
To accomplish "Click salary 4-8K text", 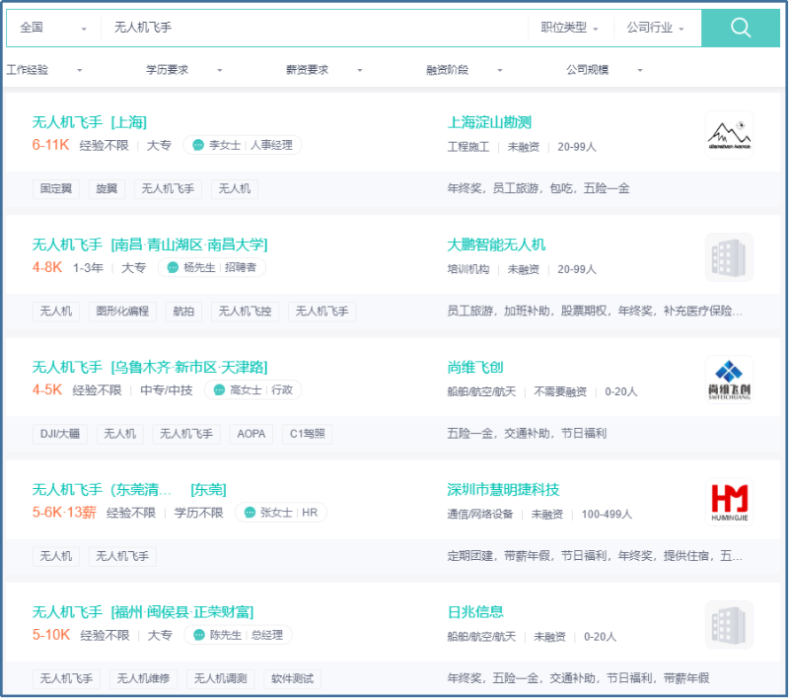I will click(47, 267).
